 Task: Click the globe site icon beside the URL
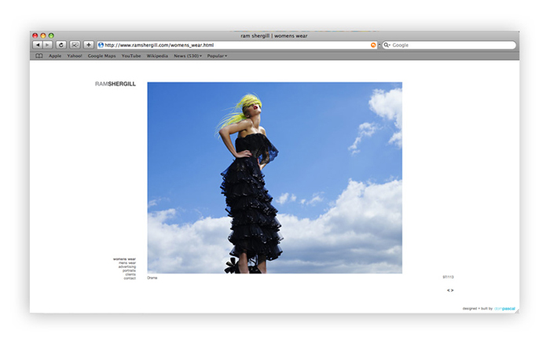point(101,45)
